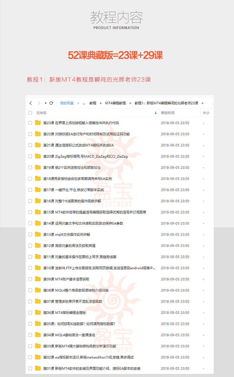Click the 第14课 folder icon
Viewport: 234px width, 377px height.
(x=38, y=223)
